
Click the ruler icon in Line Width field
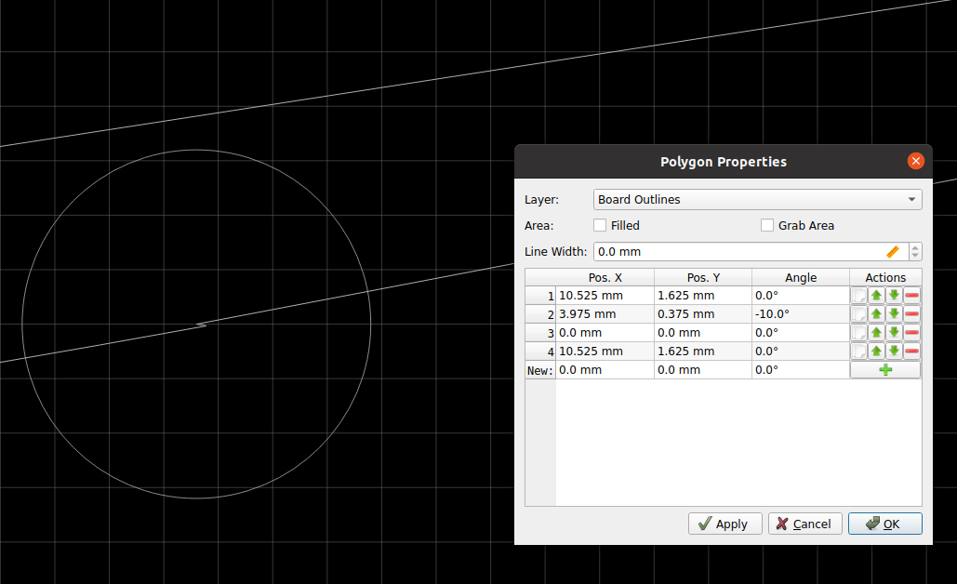pos(892,251)
